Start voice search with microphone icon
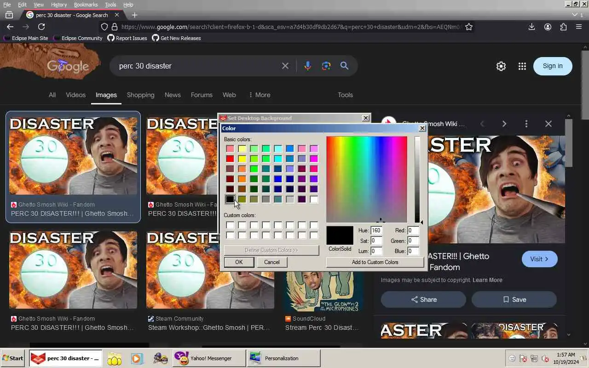The height and width of the screenshot is (368, 589). [308, 66]
